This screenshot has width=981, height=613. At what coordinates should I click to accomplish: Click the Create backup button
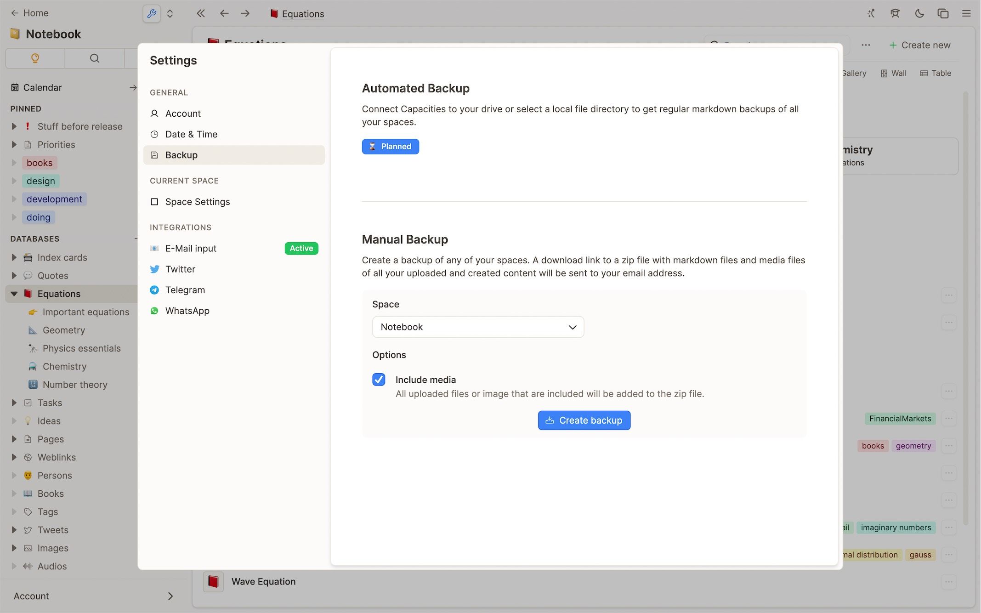point(584,420)
